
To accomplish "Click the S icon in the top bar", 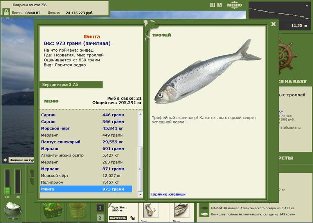I will [219, 5].
